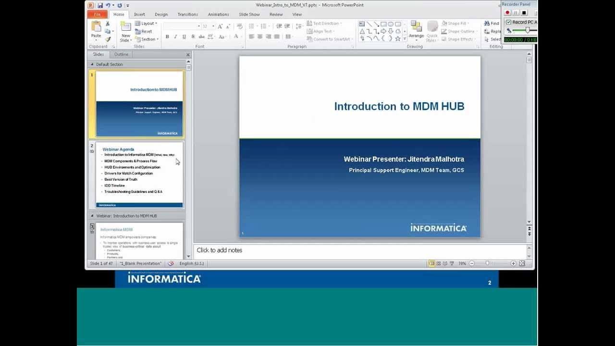Viewport: 615px width, 346px height.
Task: Open the Insert ribbon tab
Action: tap(139, 14)
